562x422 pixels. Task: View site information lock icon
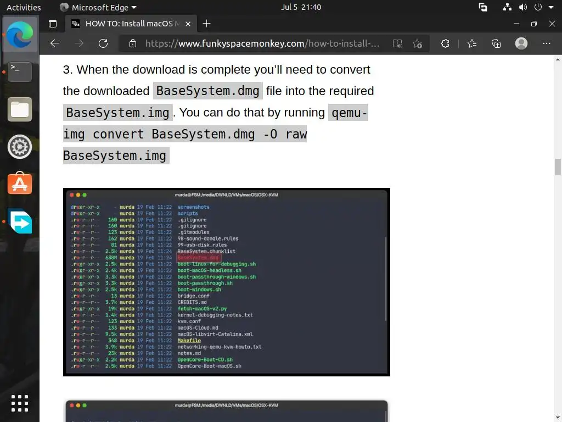point(133,43)
